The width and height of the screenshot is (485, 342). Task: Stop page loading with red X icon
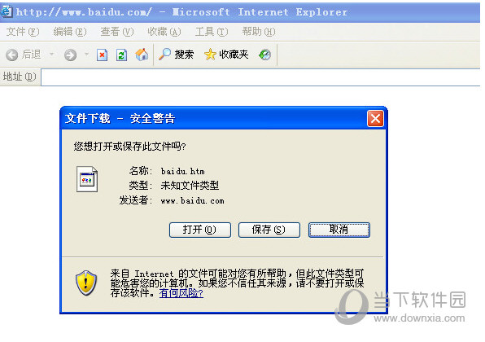tap(102, 55)
